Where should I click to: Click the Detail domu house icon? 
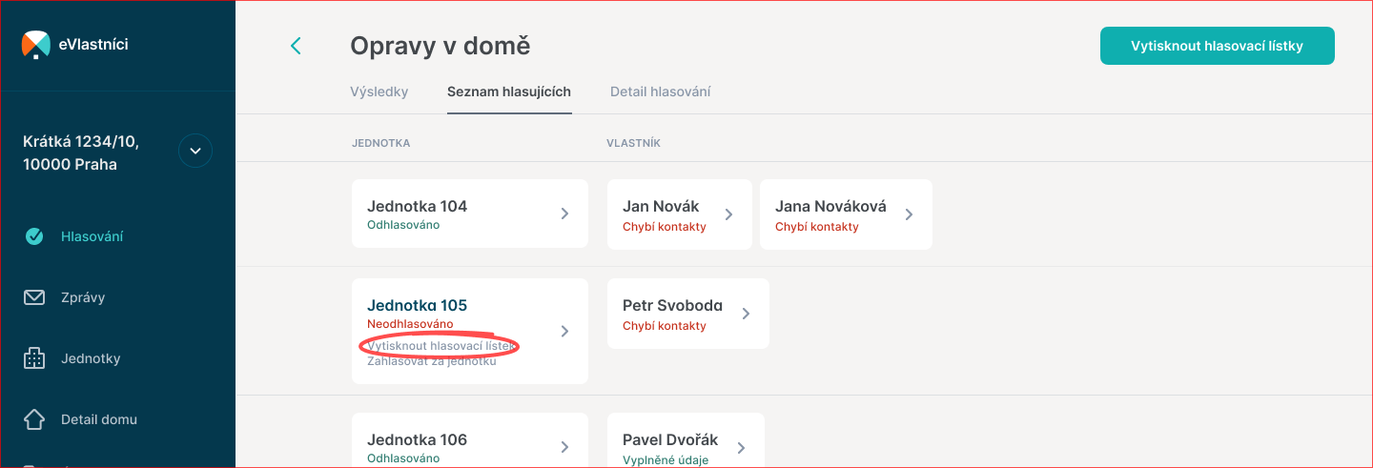click(x=34, y=419)
